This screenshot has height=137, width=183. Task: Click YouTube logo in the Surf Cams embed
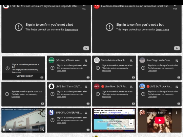point(88,104)
